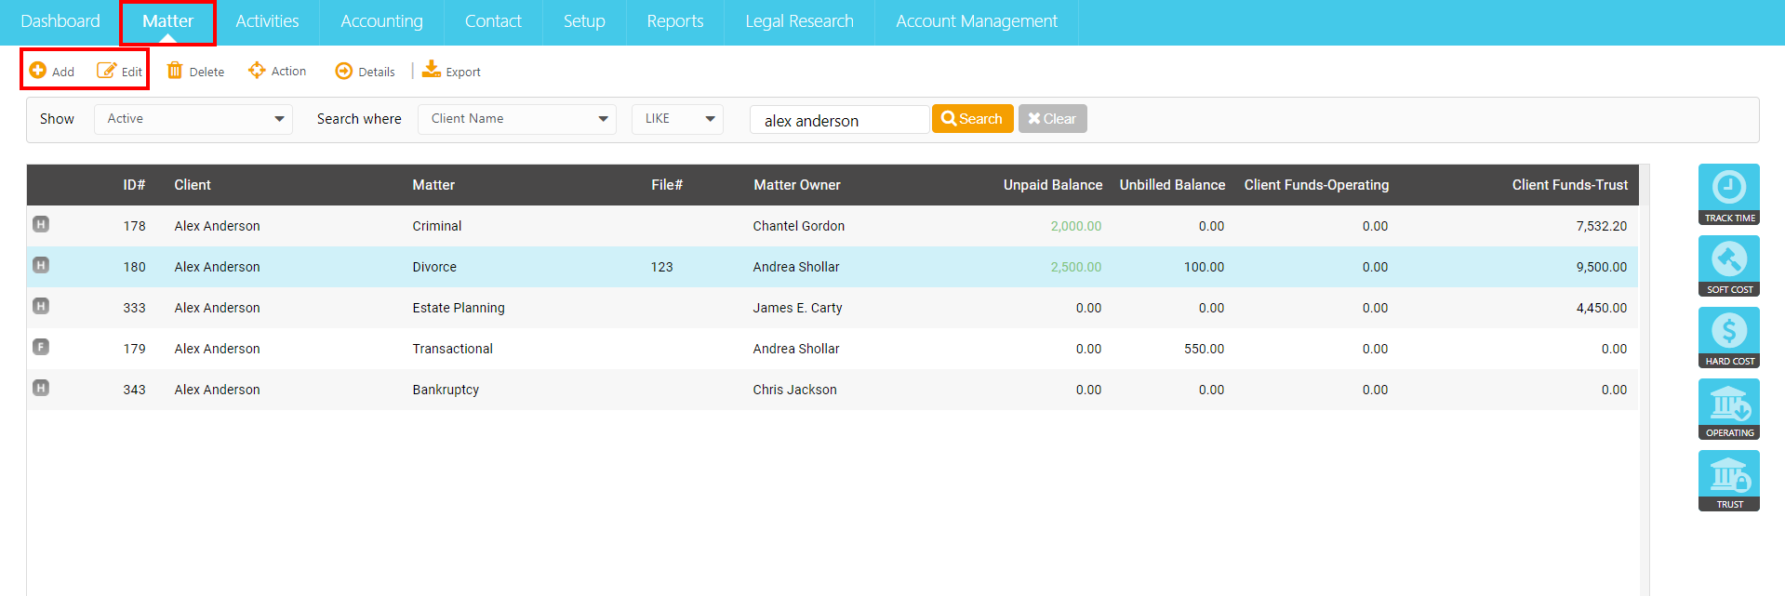Screen dimensions: 1785x596
Task: Open the Action toolbar option
Action: coord(277,71)
